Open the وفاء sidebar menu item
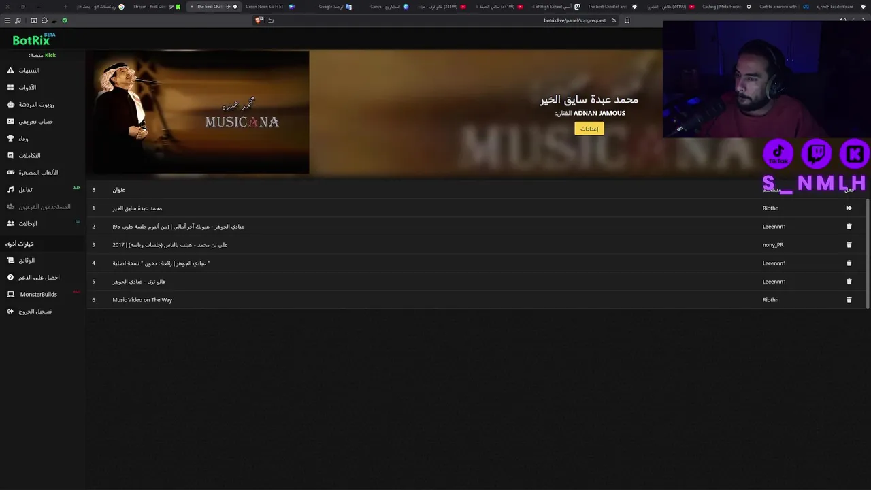Screen dimensions: 871x490 [x=24, y=138]
